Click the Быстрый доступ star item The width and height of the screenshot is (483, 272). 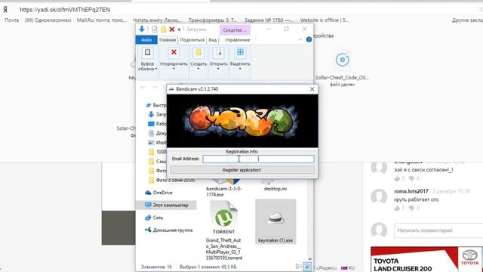[155, 105]
